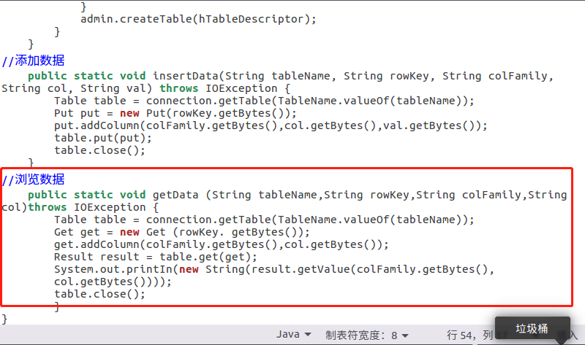
Task: Click the //添加数据 comment line
Action: click(x=33, y=61)
